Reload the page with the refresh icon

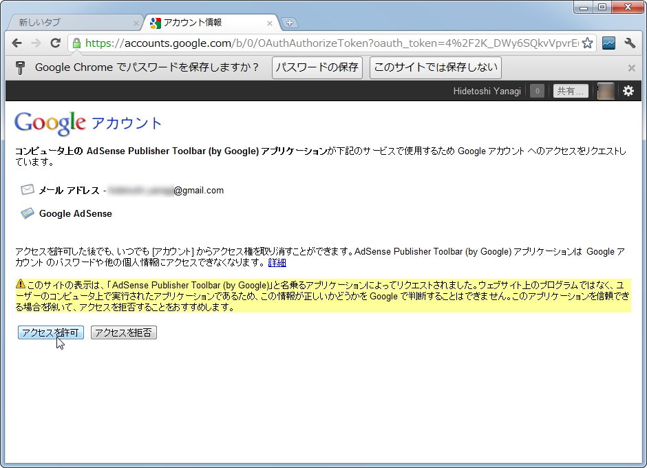[55, 43]
